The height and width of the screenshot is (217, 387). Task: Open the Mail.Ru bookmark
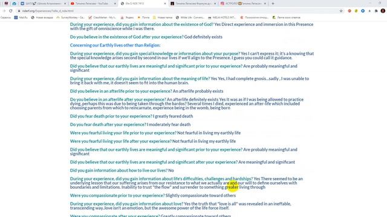pyautogui.click(x=21, y=17)
